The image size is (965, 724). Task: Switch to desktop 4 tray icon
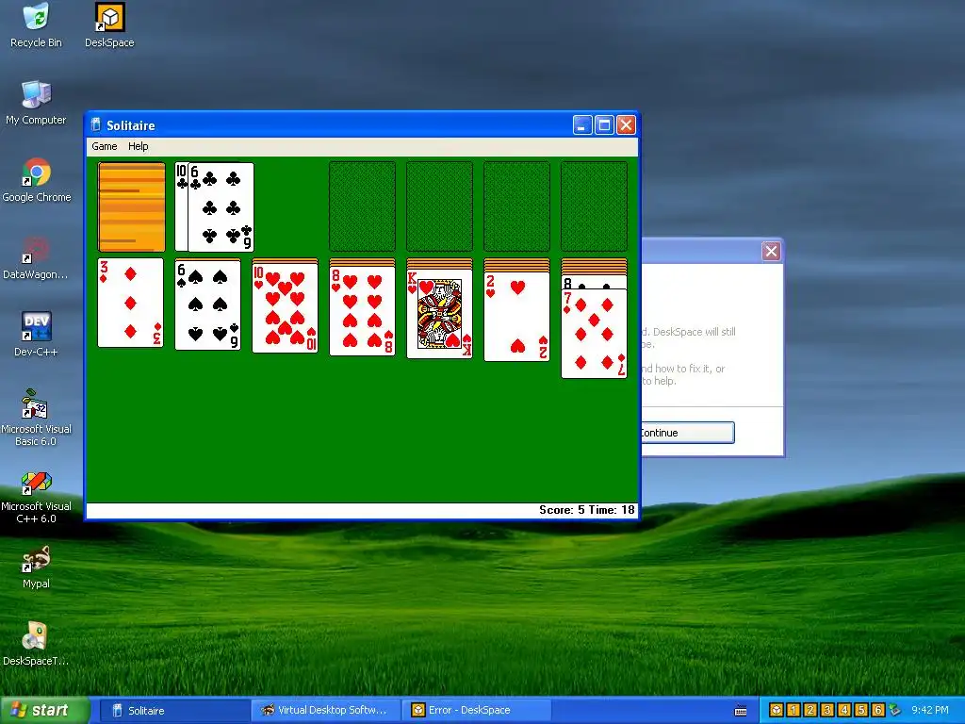[x=843, y=710]
